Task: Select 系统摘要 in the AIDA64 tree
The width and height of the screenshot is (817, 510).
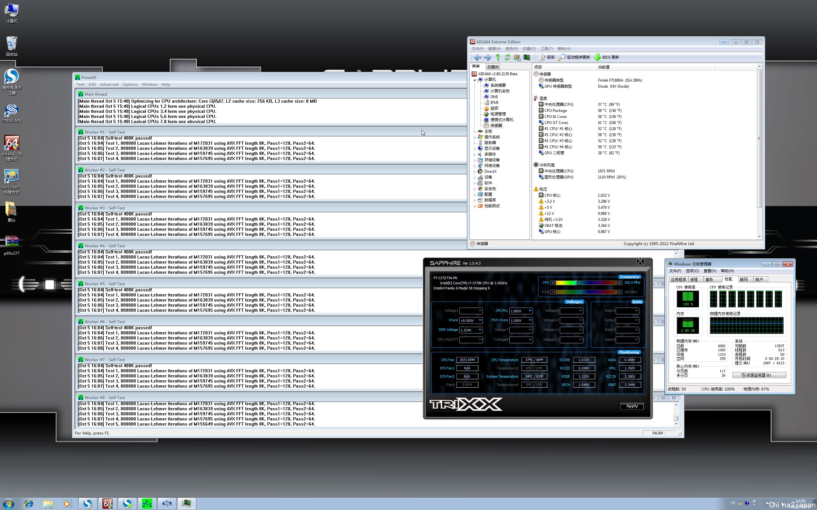Action: [x=498, y=85]
